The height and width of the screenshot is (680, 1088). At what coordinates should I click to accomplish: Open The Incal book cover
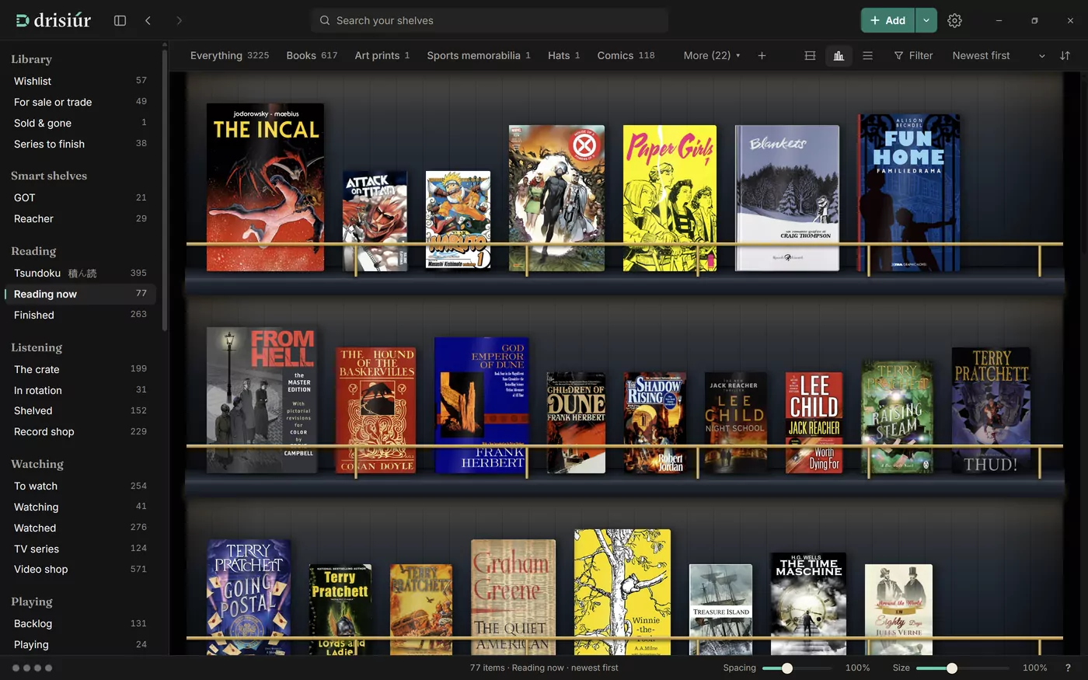coord(265,187)
